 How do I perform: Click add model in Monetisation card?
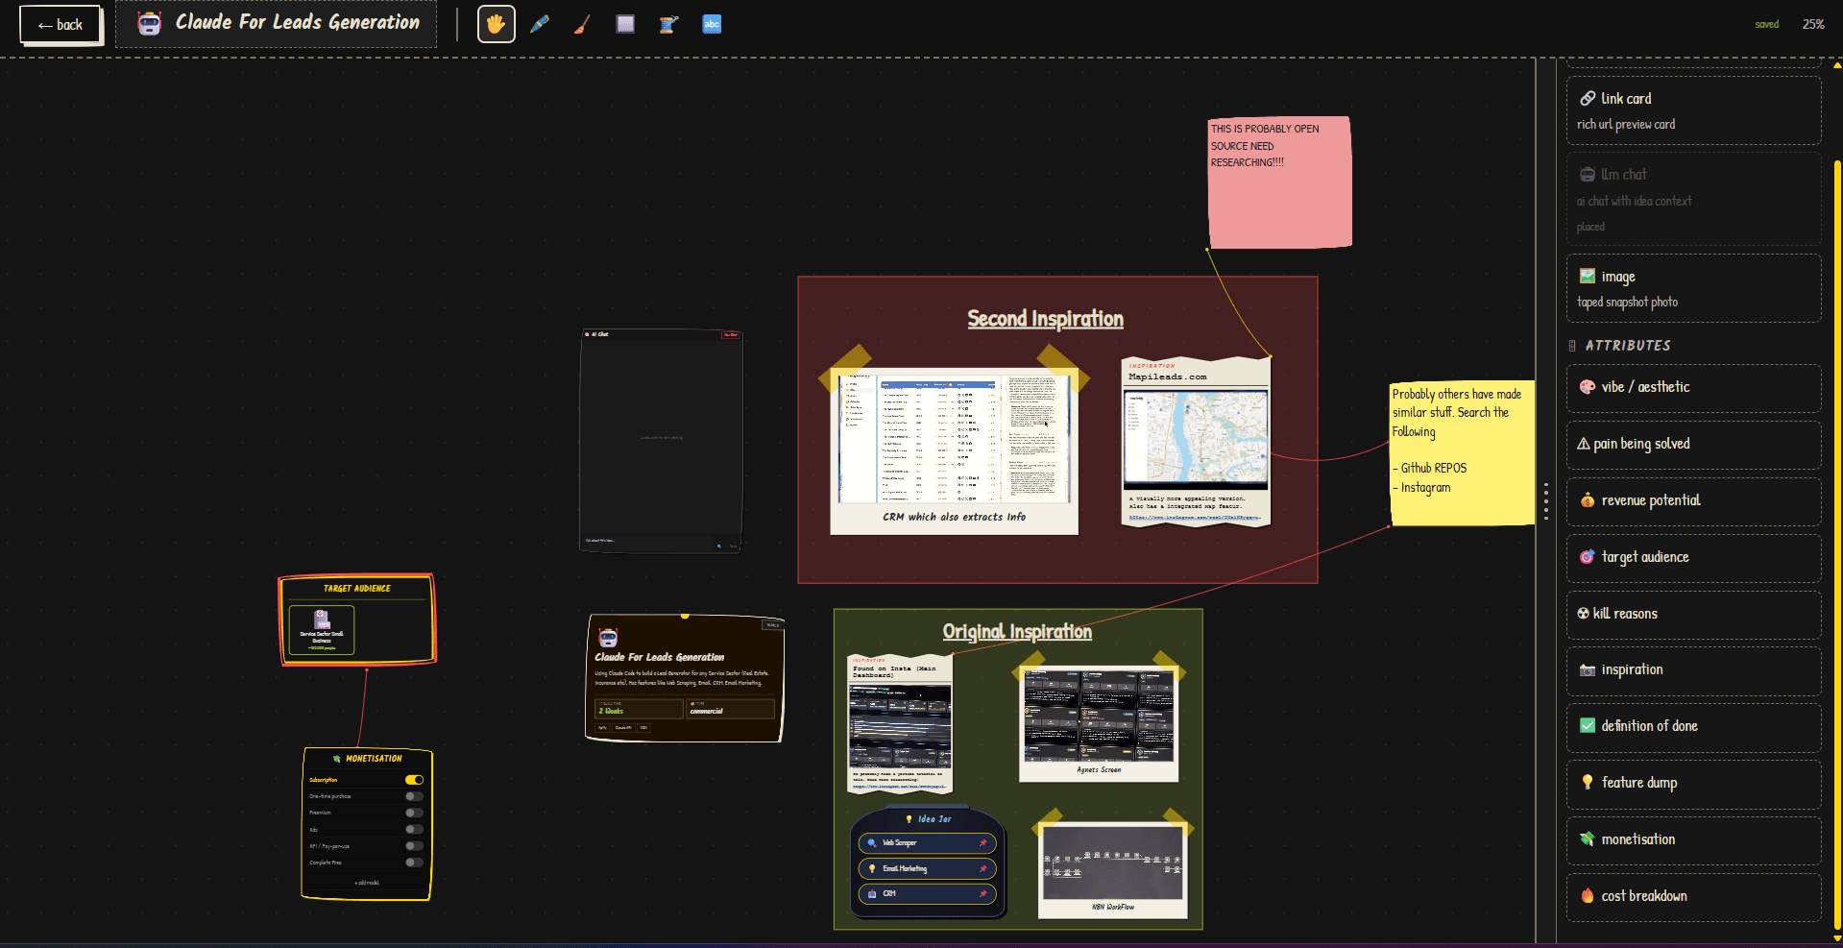pyautogui.click(x=367, y=883)
